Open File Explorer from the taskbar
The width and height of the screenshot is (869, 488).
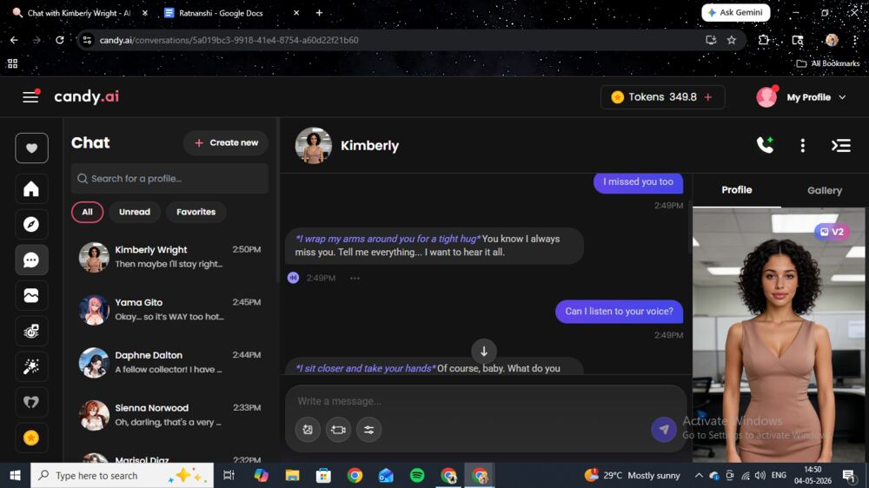(292, 475)
